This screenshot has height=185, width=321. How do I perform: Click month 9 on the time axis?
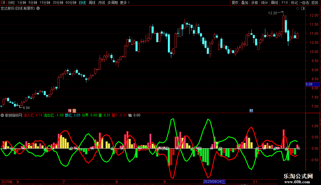[x=165, y=182]
